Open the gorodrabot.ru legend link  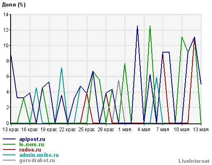[37, 161]
